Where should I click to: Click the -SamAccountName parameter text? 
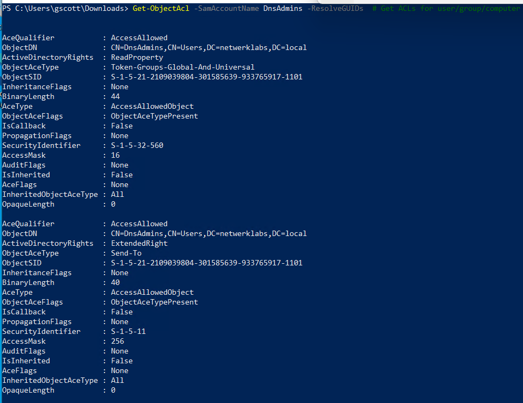pos(226,8)
